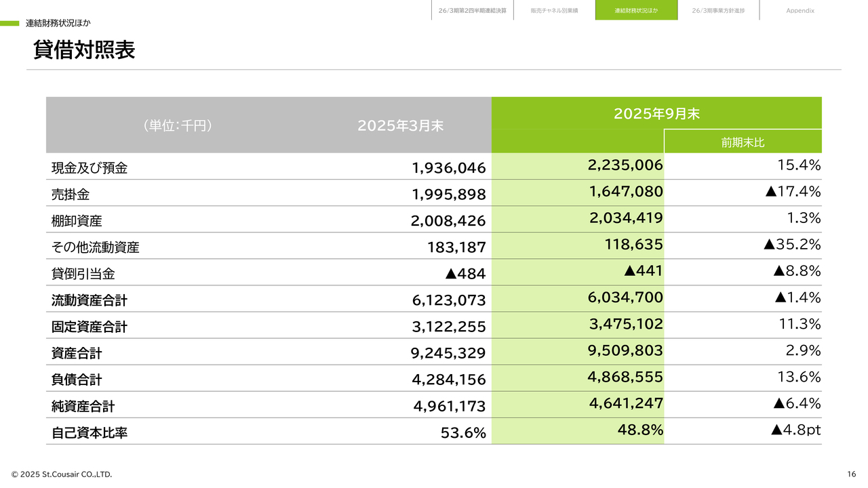Switch to the 販売チャネル別業績 tab
868x488 pixels.
[x=554, y=11]
